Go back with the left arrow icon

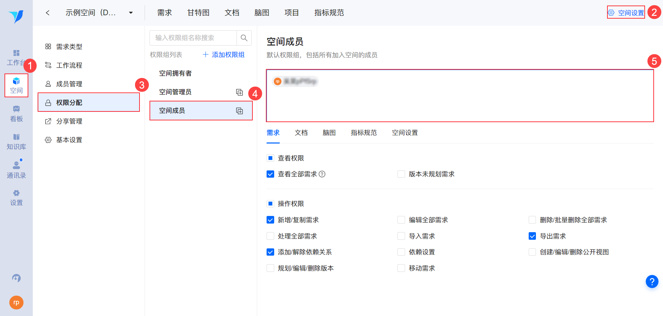48,13
